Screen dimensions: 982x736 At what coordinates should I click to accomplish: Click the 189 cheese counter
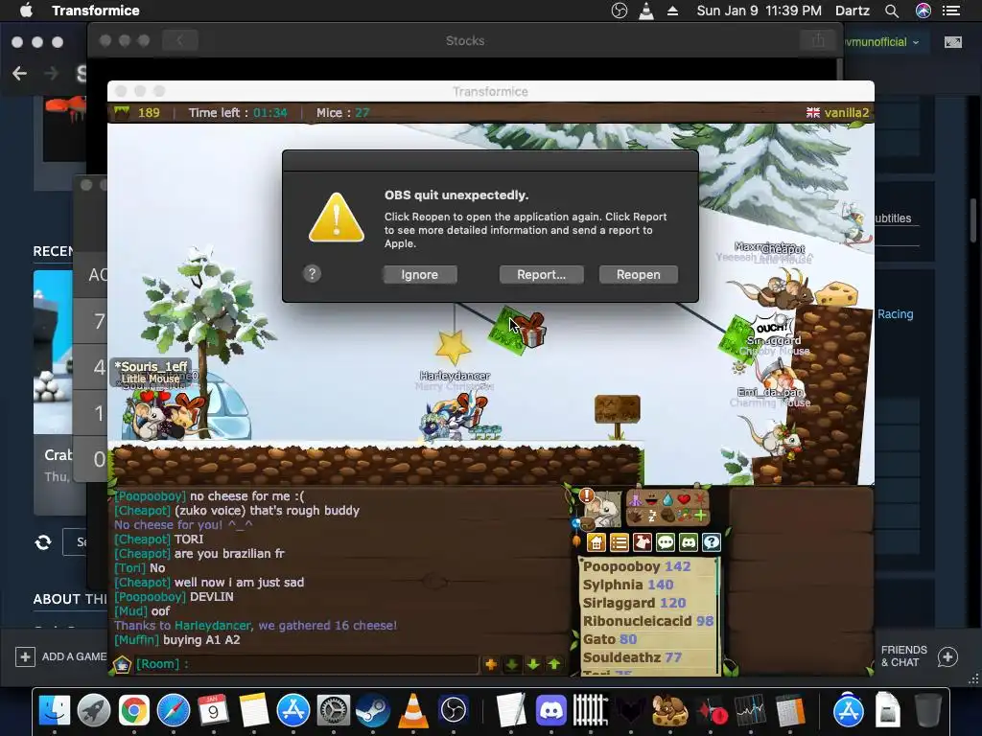(x=149, y=113)
